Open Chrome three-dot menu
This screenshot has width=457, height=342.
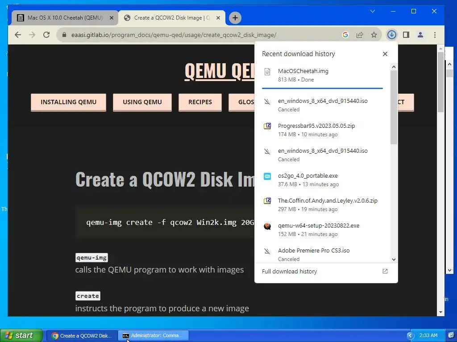pos(435,35)
